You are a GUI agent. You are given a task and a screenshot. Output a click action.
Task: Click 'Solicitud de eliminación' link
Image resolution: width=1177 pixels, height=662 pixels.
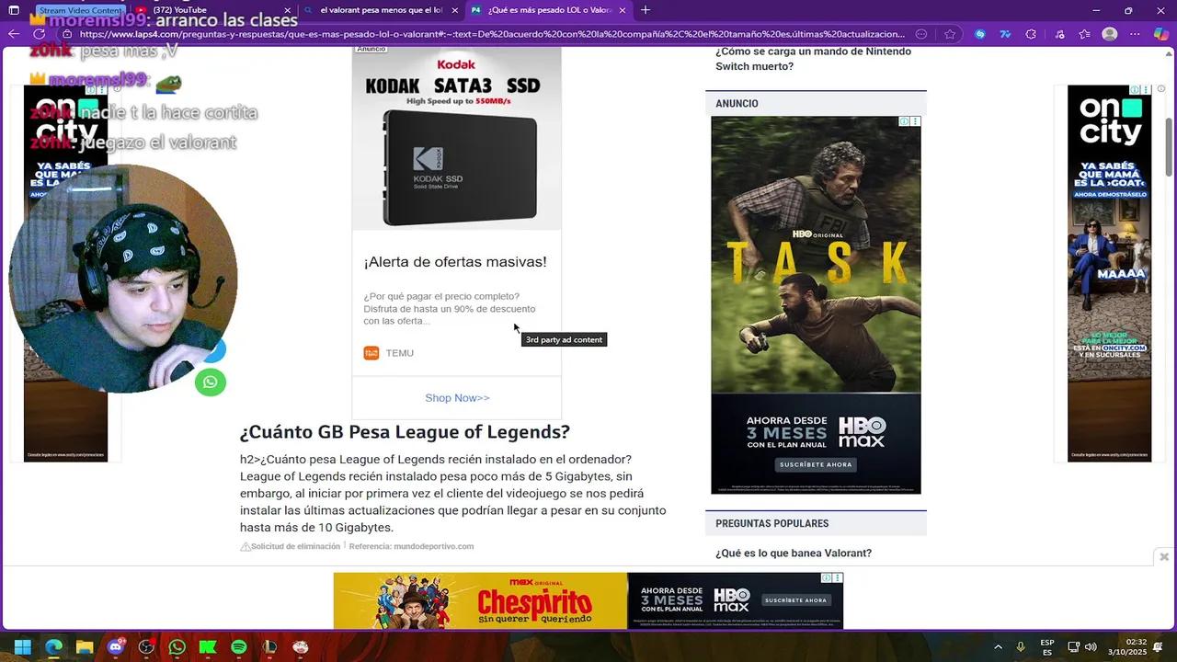point(291,546)
